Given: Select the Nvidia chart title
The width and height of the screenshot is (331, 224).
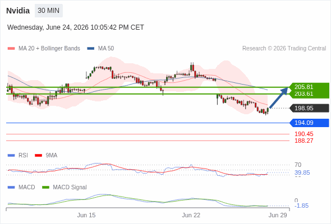Looking at the screenshot, I should (x=18, y=11).
